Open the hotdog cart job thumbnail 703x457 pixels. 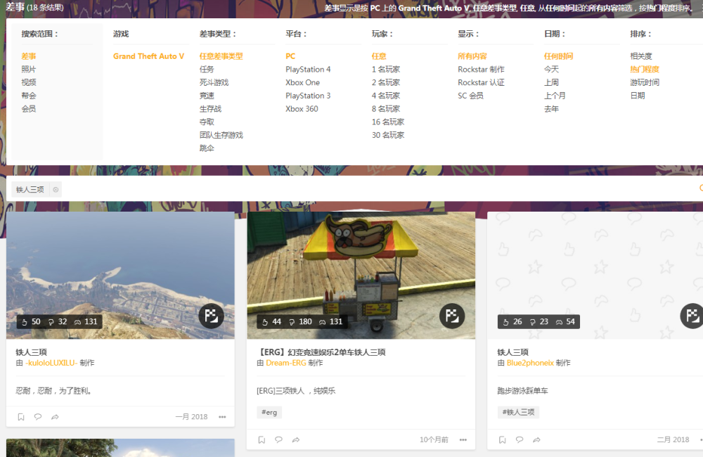[361, 276]
